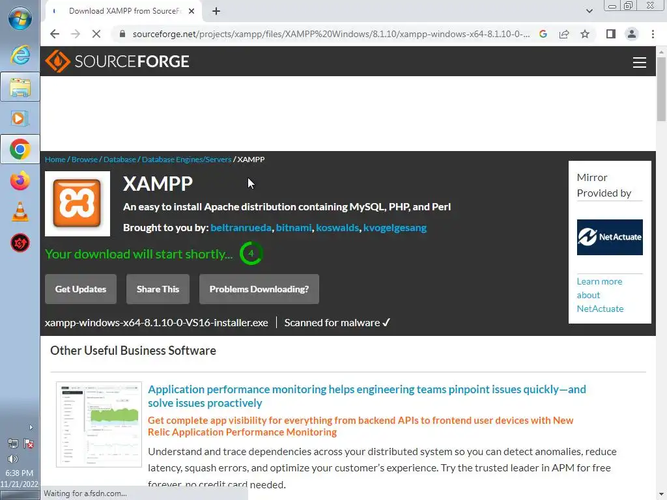
Task: Bookmark this page with the star icon
Action: 585,34
